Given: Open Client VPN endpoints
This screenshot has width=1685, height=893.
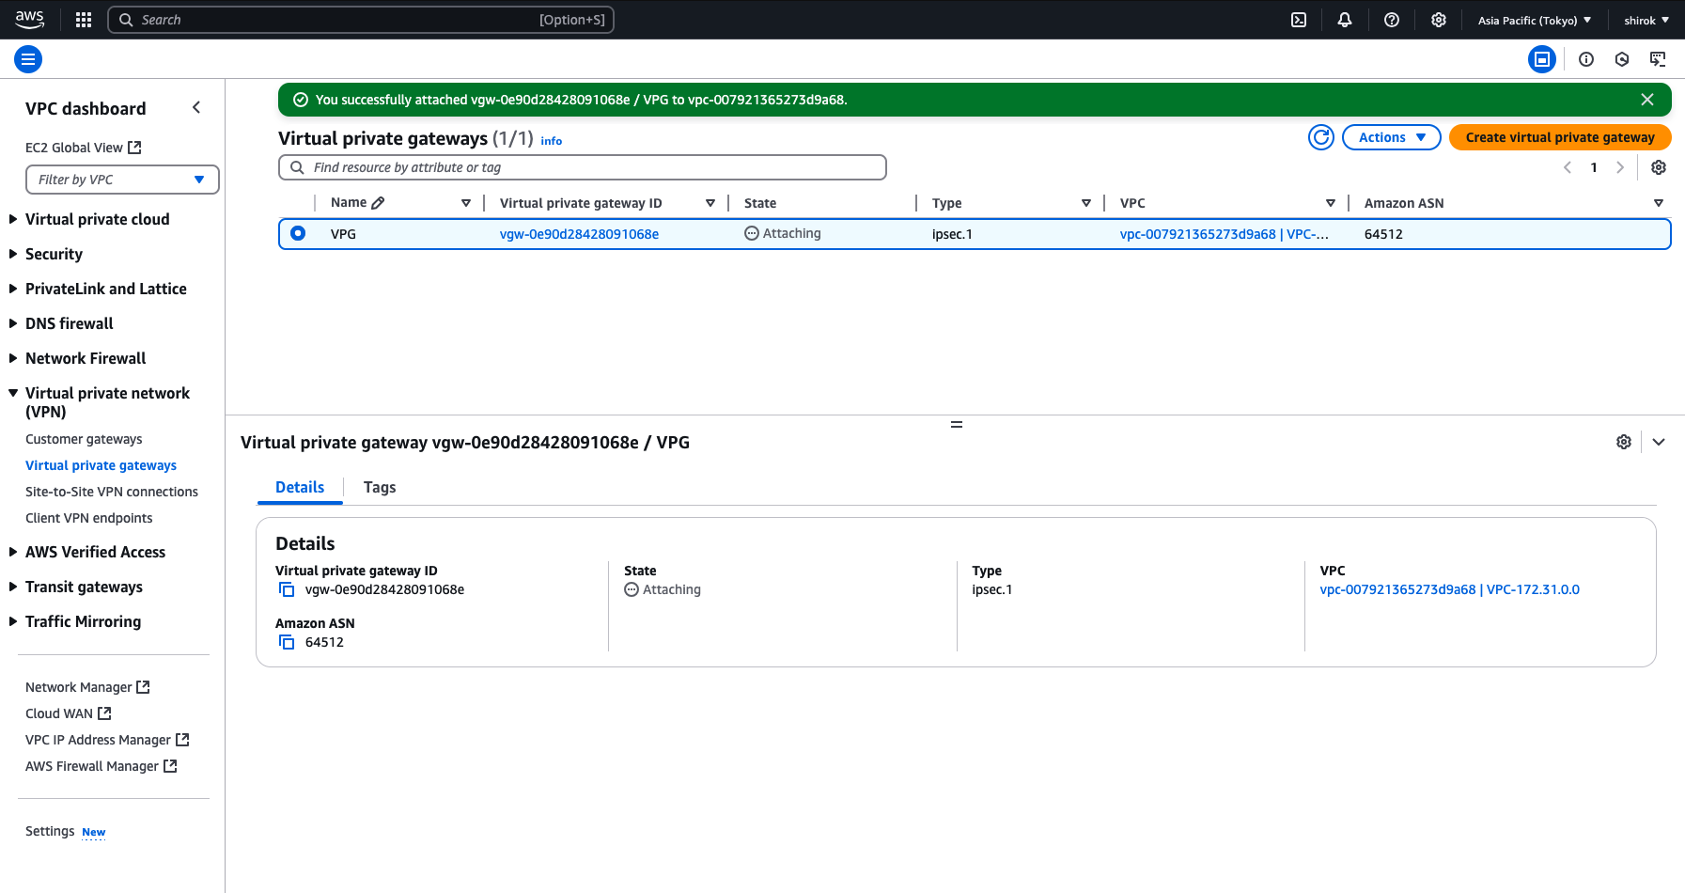Looking at the screenshot, I should 88,518.
